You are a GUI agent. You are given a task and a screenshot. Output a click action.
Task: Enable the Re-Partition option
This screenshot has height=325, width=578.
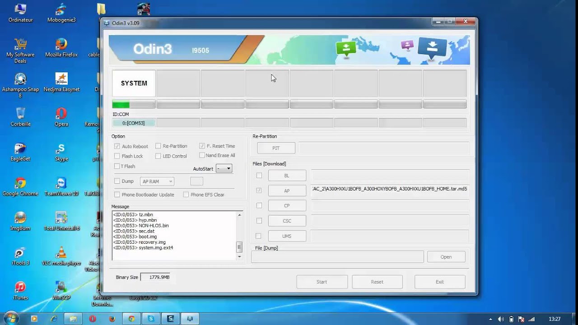pos(158,146)
